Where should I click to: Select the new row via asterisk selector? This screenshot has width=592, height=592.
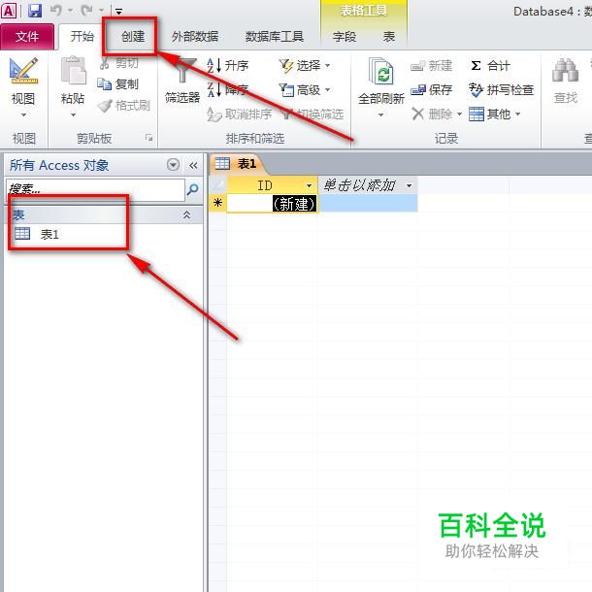(217, 203)
